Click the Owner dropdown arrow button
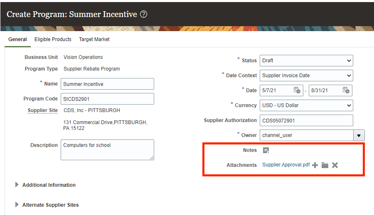The height and width of the screenshot is (215, 374). 359,135
